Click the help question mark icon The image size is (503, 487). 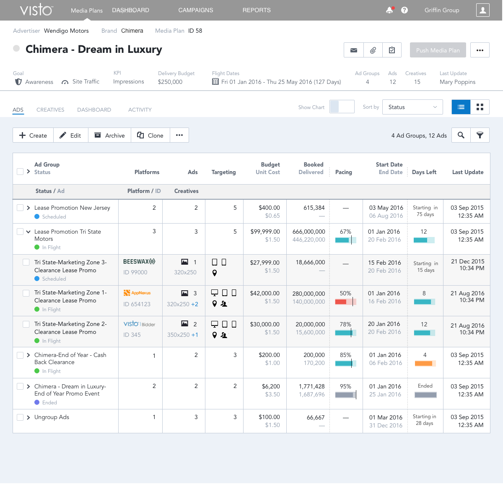click(404, 10)
